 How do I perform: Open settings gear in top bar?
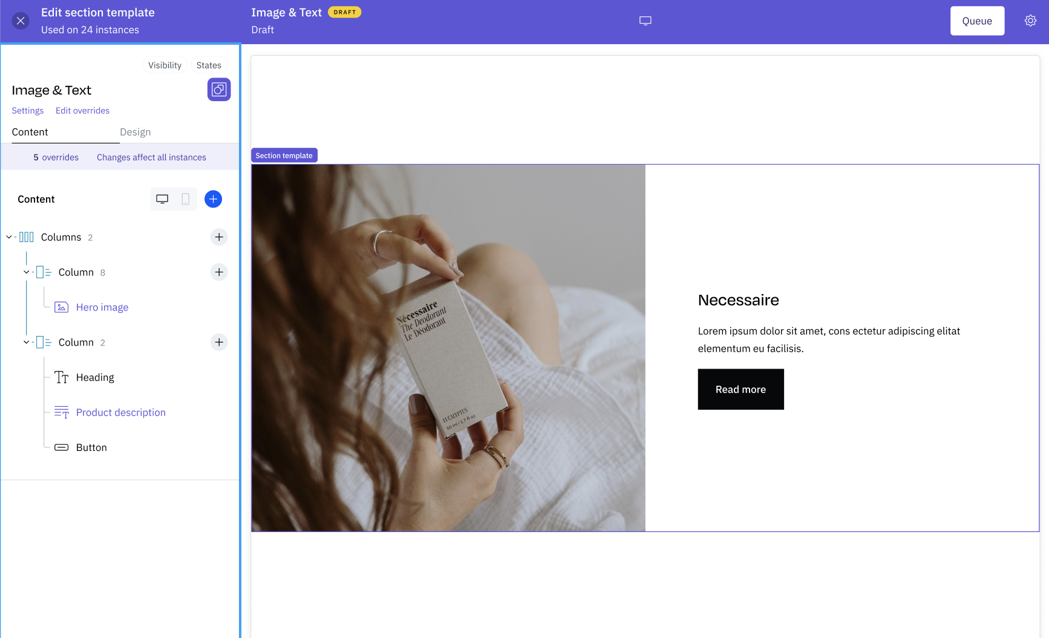point(1030,21)
